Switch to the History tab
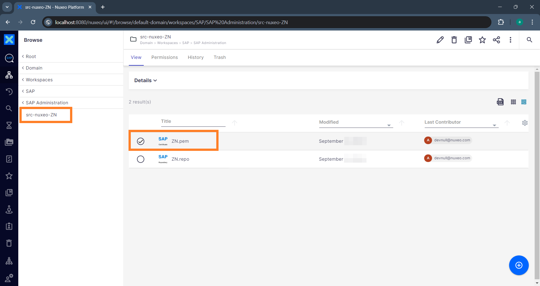540x286 pixels. [196, 57]
